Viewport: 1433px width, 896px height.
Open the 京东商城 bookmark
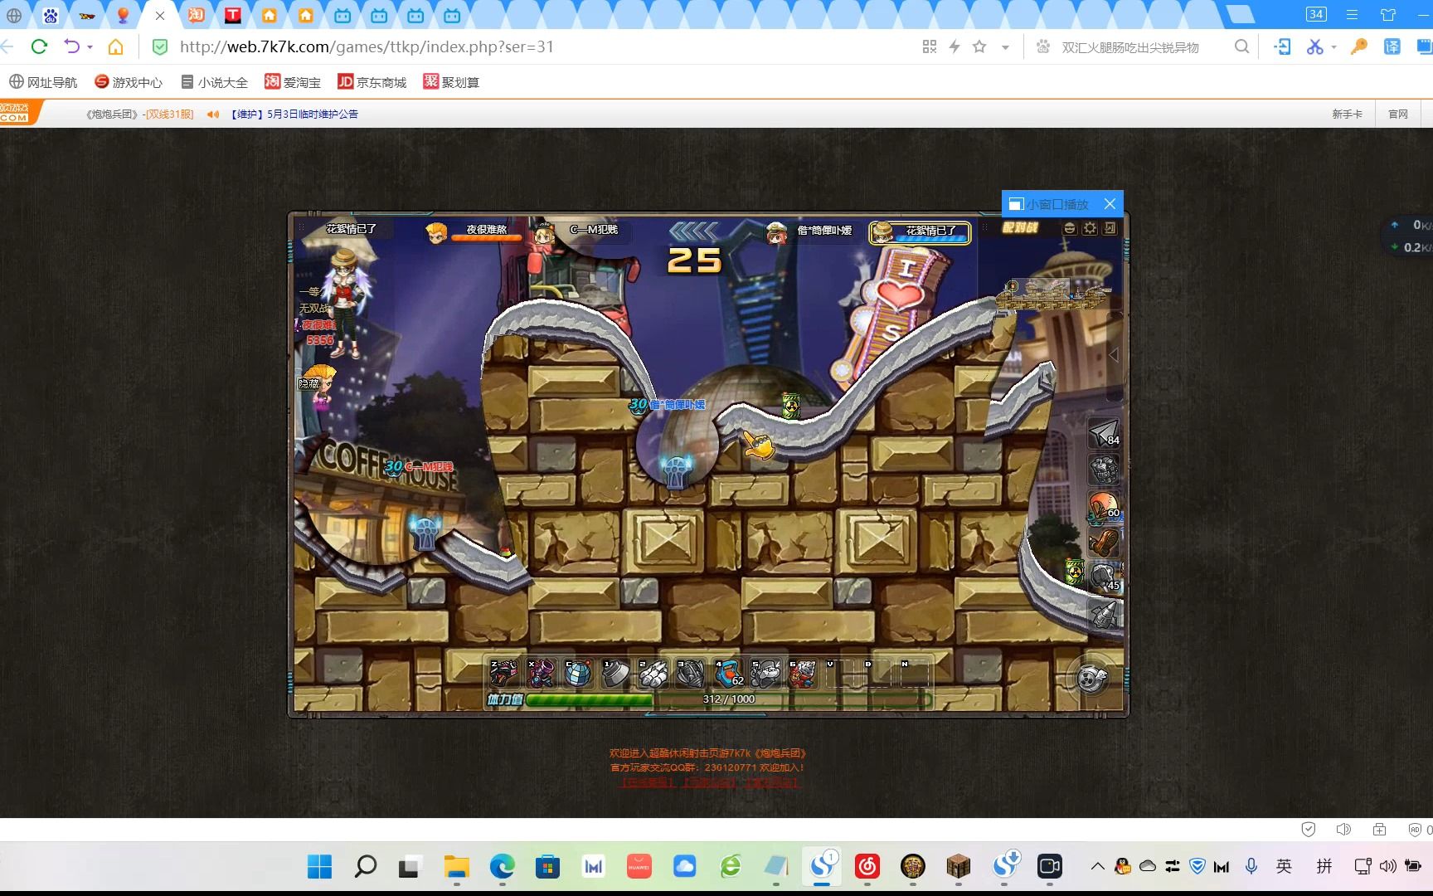(372, 82)
